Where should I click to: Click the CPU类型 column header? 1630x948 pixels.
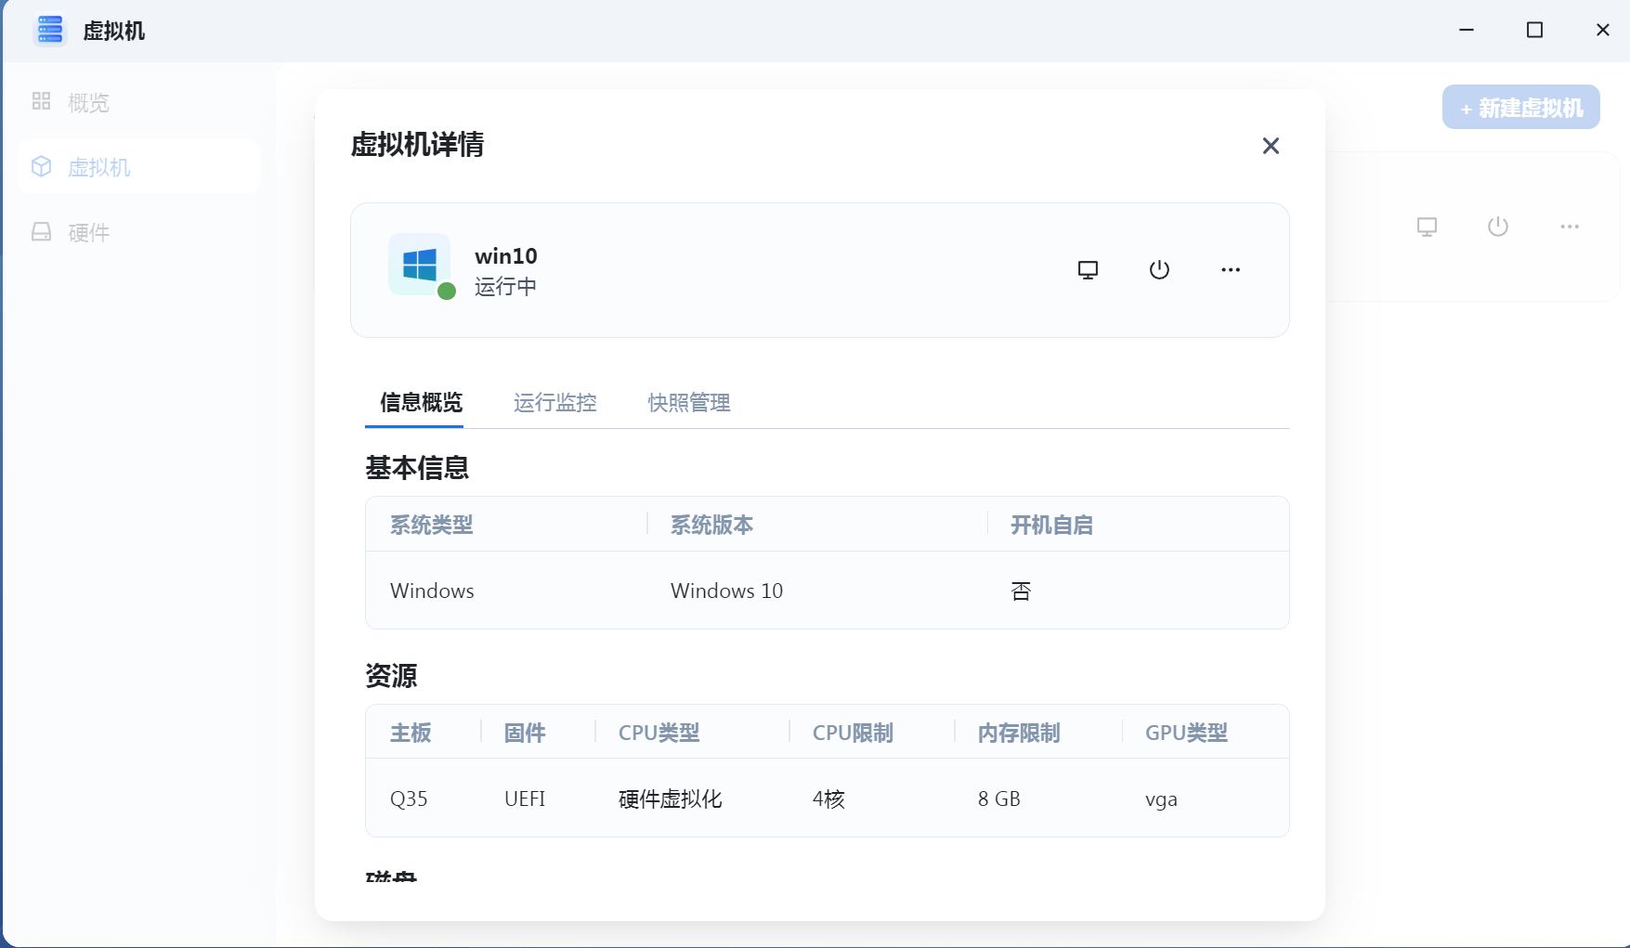coord(659,734)
